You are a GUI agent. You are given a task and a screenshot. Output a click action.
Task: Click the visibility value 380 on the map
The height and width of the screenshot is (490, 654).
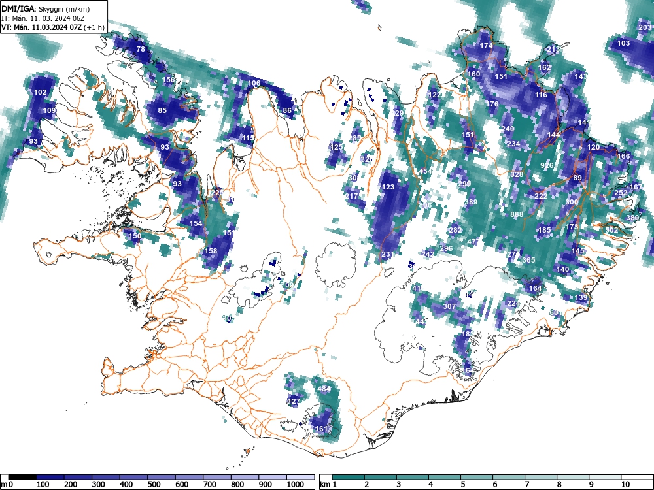click(x=632, y=218)
